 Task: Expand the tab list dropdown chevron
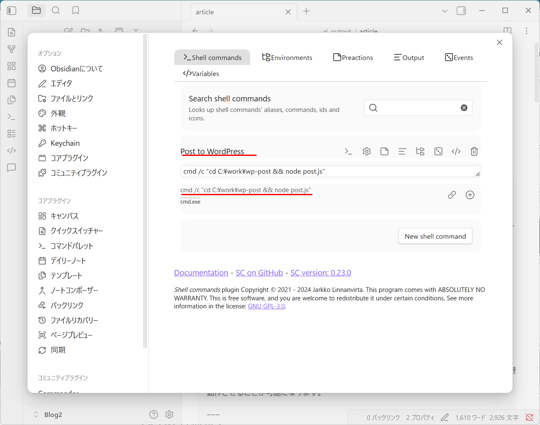click(x=445, y=11)
